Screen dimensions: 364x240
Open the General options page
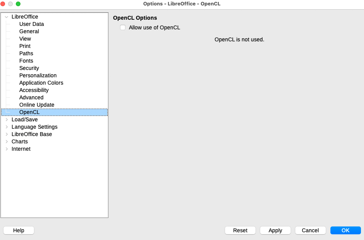point(29,31)
